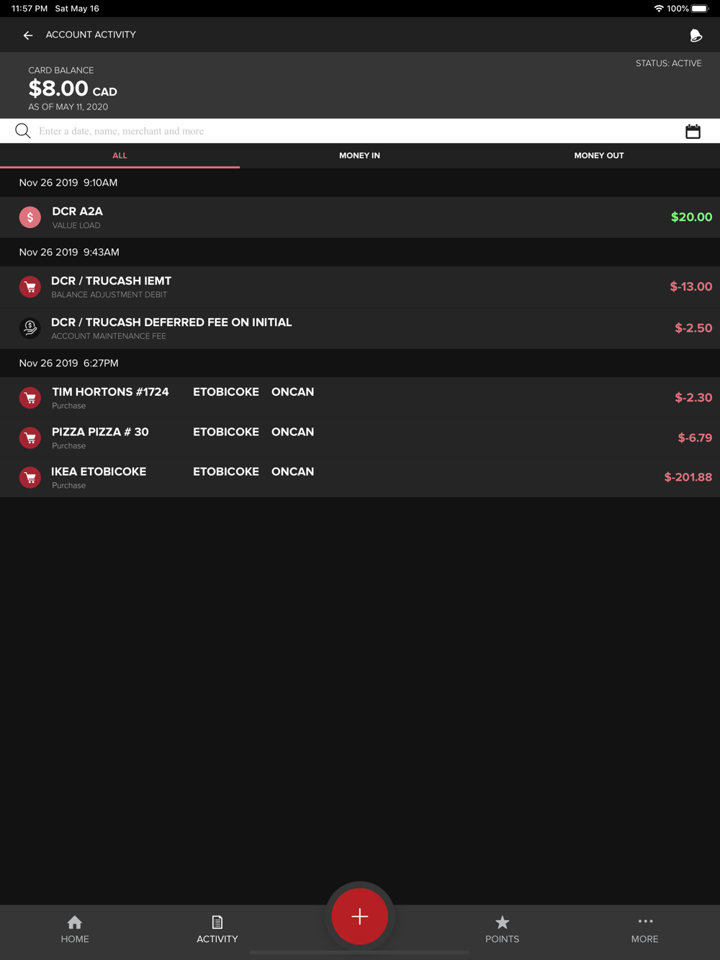Tap the search magnifier icon
This screenshot has width=720, height=960.
click(x=23, y=131)
